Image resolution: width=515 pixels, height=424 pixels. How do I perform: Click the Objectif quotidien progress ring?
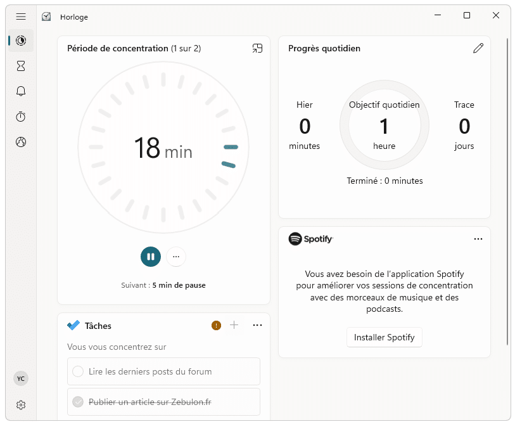385,125
